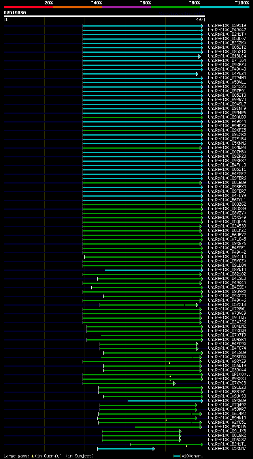Viewport: 253px width, 459px height.
Task: Open the truncated UniRef100_UPI000.. entry
Action: point(229,375)
